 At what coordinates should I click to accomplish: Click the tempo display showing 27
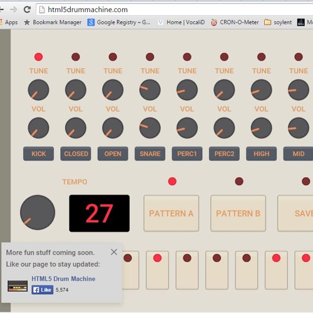tap(100, 213)
